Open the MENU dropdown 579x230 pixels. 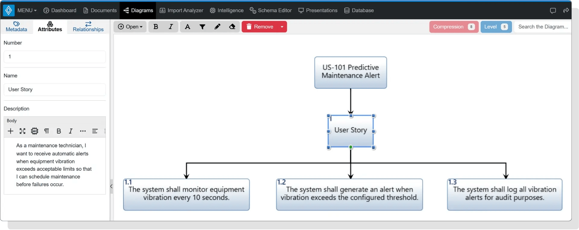(x=27, y=10)
